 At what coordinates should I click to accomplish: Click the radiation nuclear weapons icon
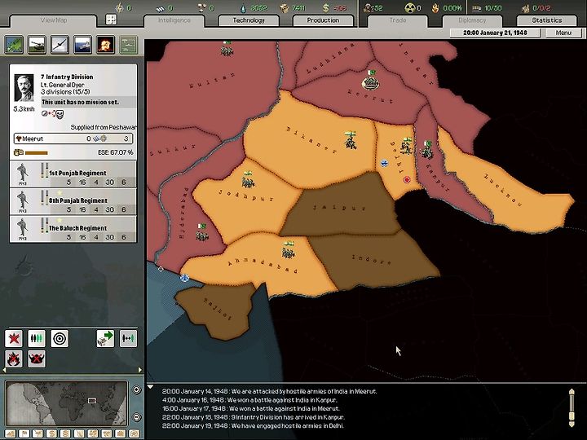(409, 8)
